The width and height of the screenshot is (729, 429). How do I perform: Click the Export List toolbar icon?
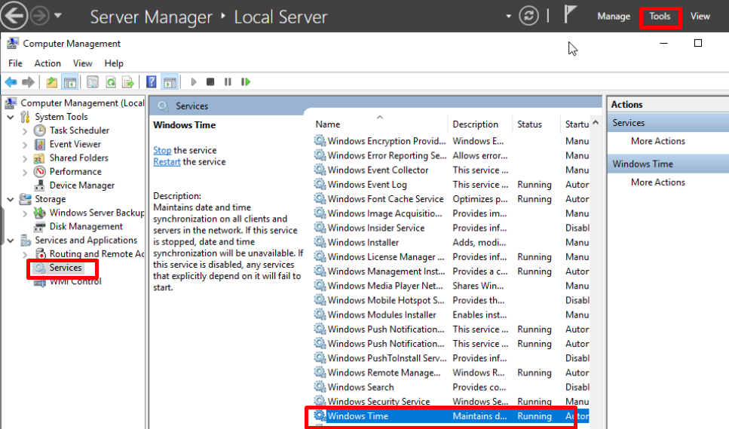(x=128, y=82)
